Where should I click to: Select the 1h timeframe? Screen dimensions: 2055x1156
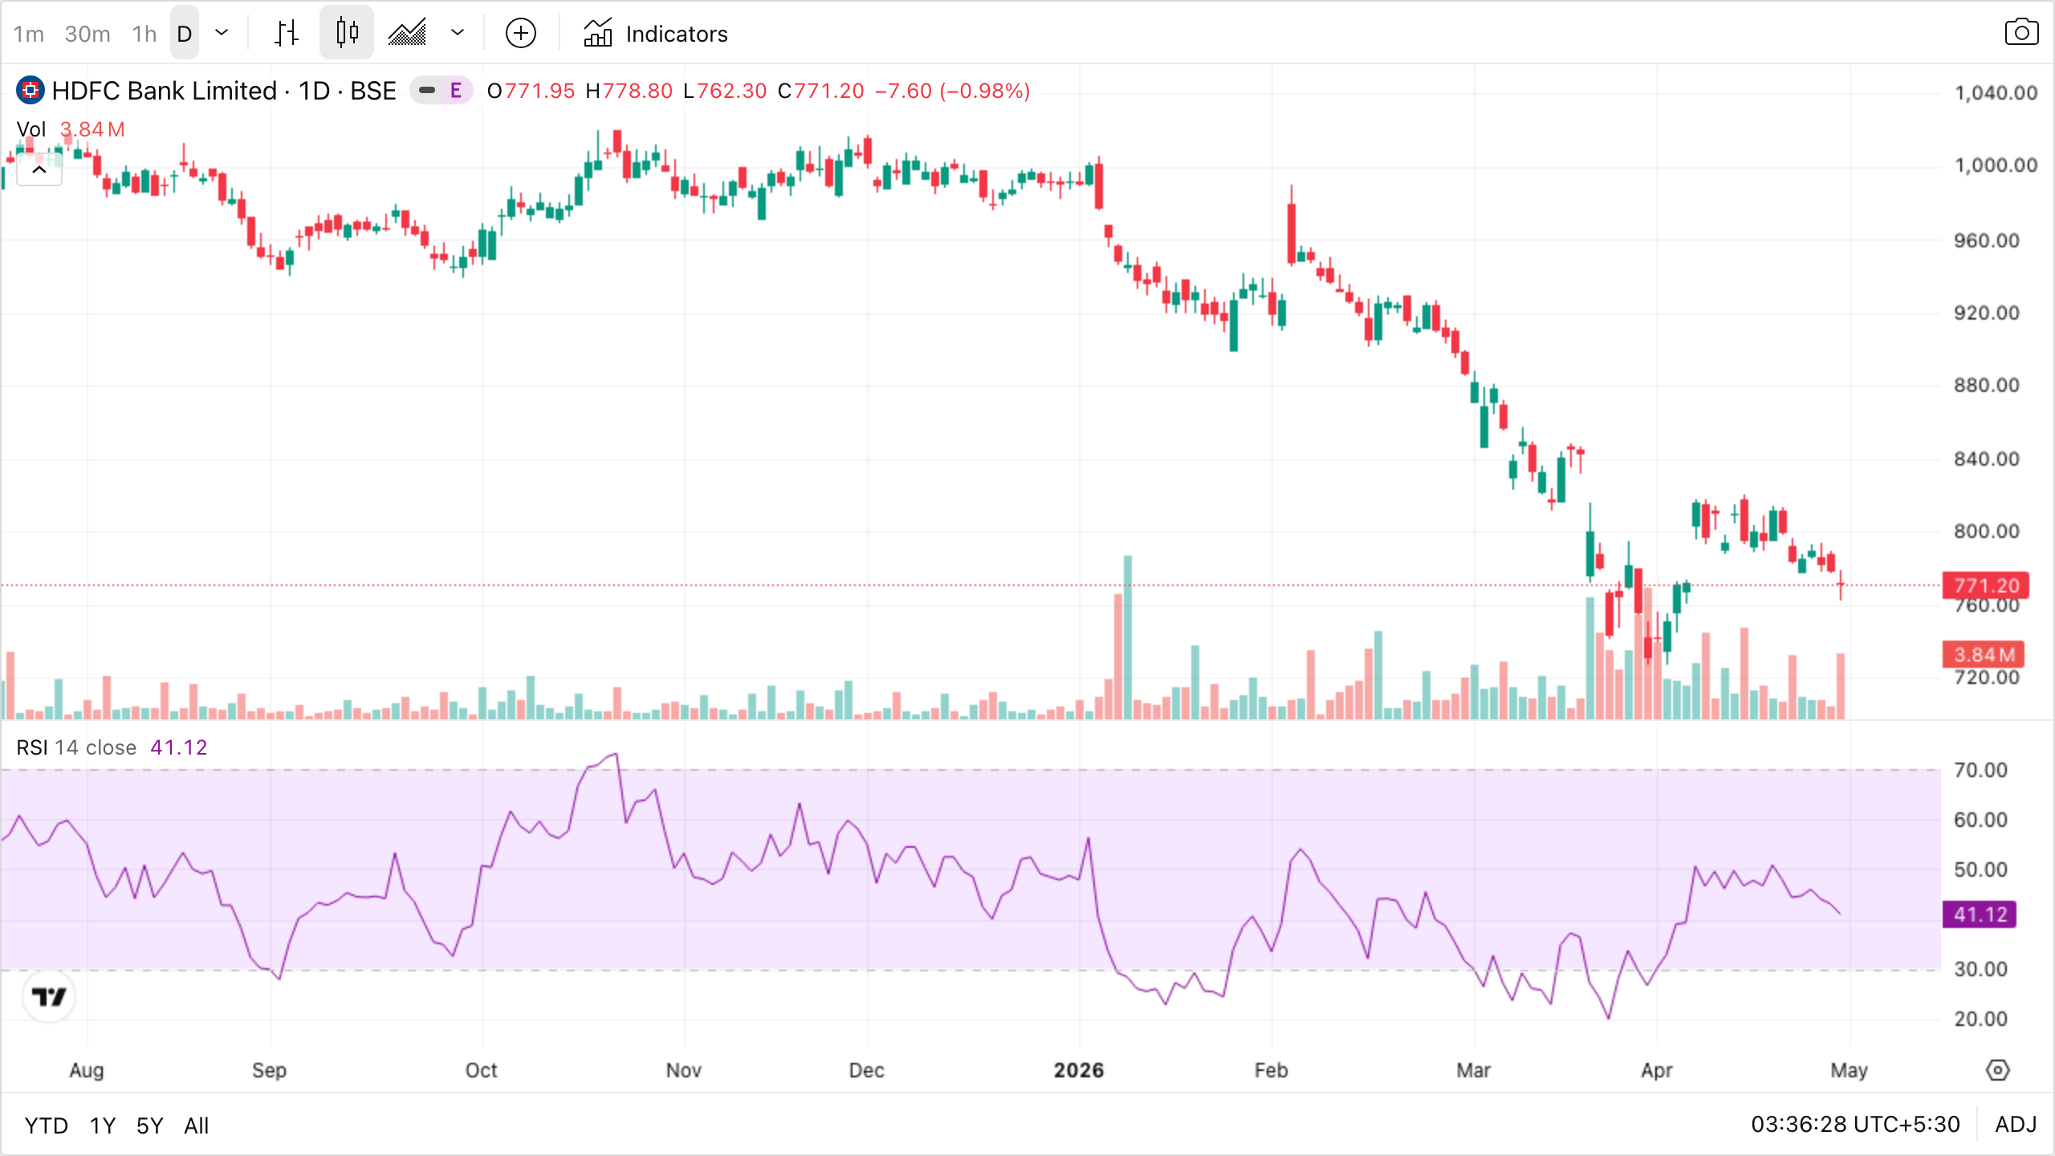[144, 34]
